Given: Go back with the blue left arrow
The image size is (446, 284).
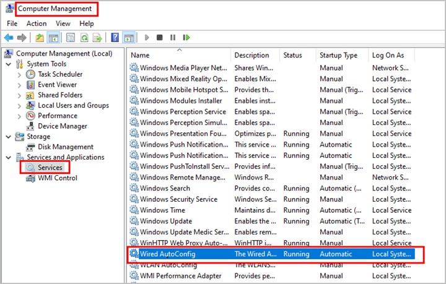Looking at the screenshot, I should (x=9, y=38).
